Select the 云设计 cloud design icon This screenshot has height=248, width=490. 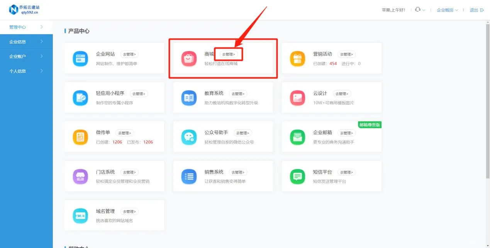click(x=297, y=97)
